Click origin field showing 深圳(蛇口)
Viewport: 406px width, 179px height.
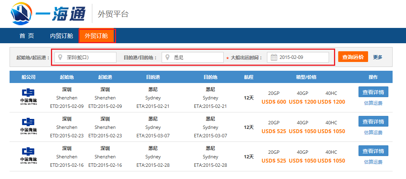click(85, 57)
